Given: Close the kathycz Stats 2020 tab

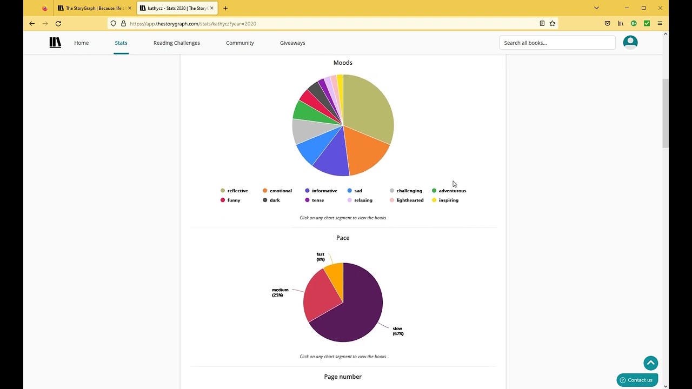Looking at the screenshot, I should coord(212,8).
